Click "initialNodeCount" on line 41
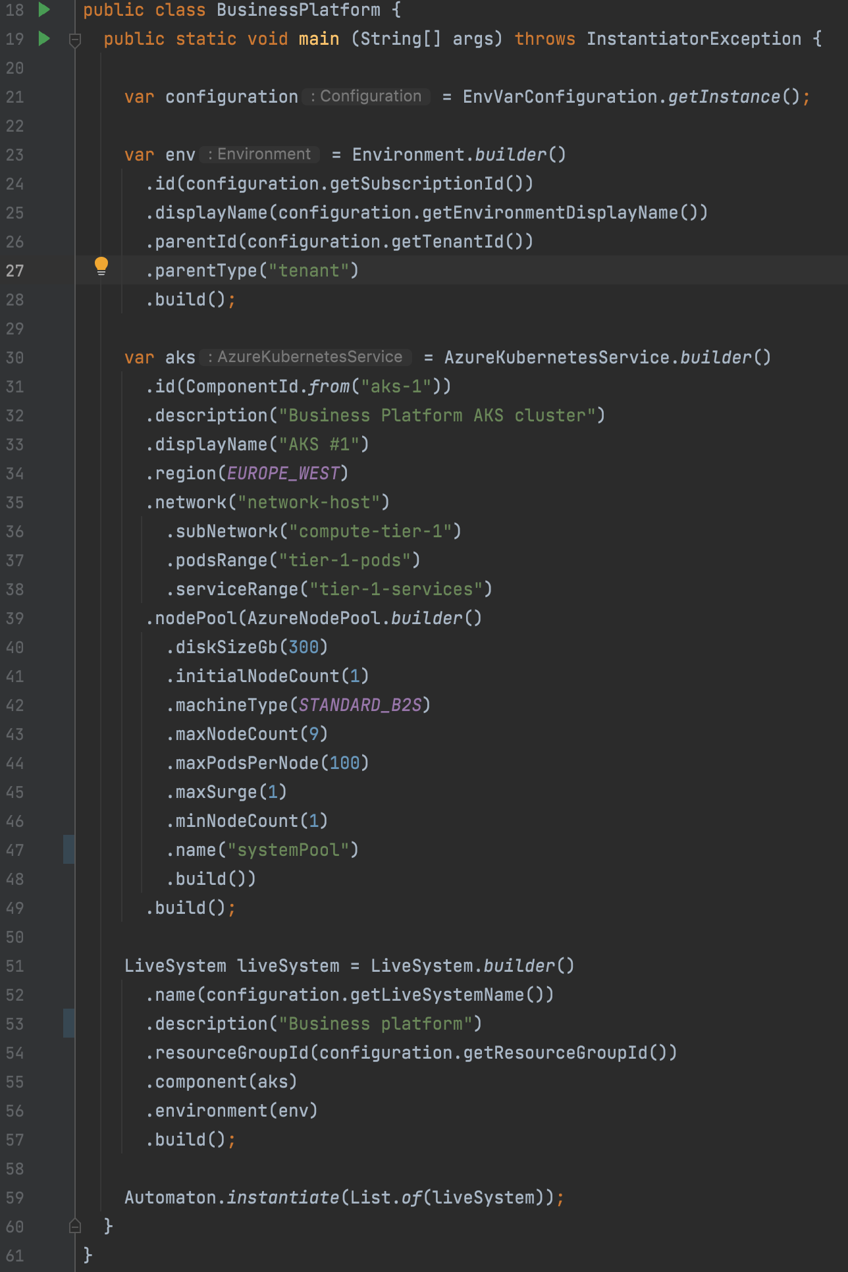 click(x=257, y=676)
